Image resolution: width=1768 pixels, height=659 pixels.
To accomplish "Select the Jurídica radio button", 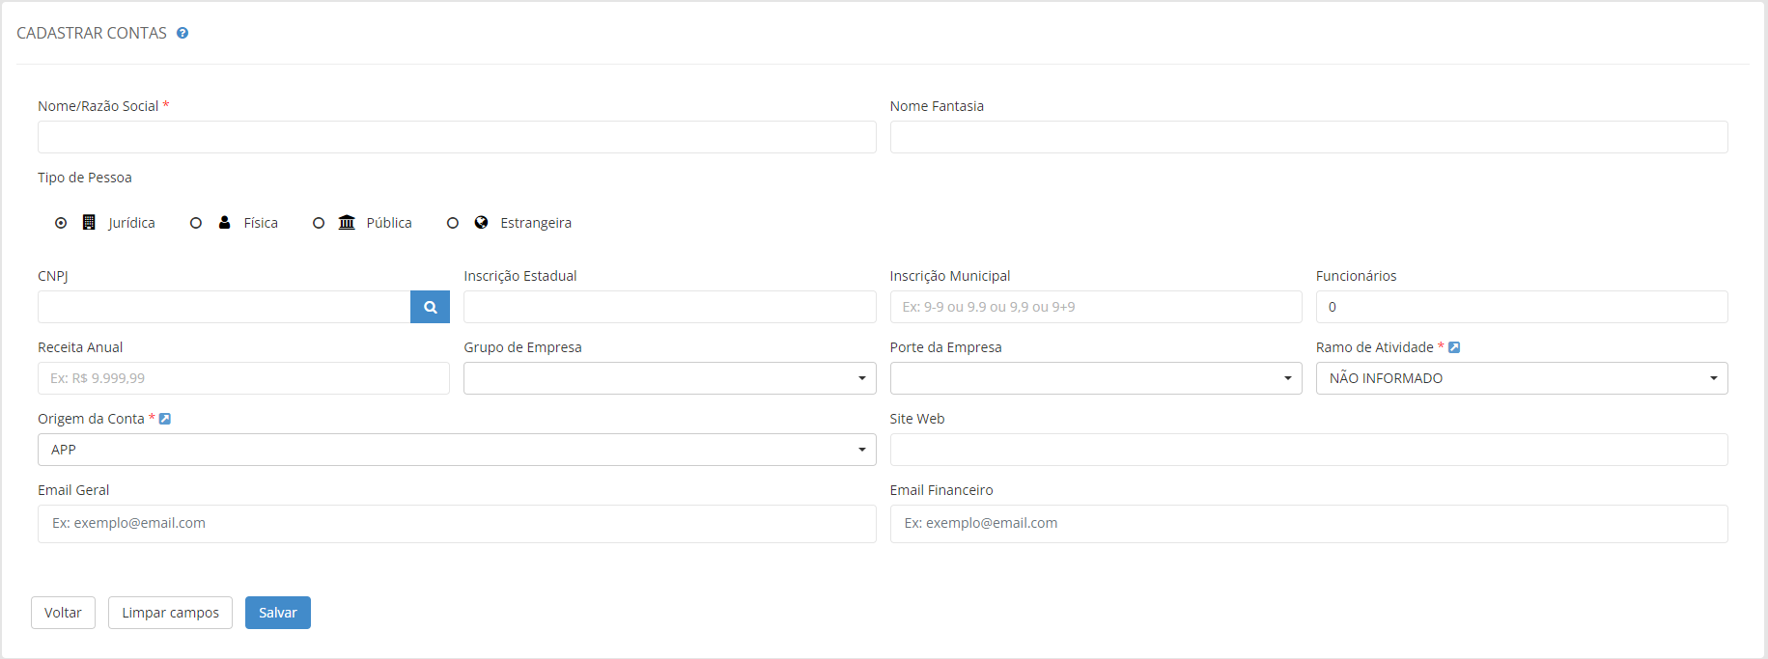I will tap(61, 223).
